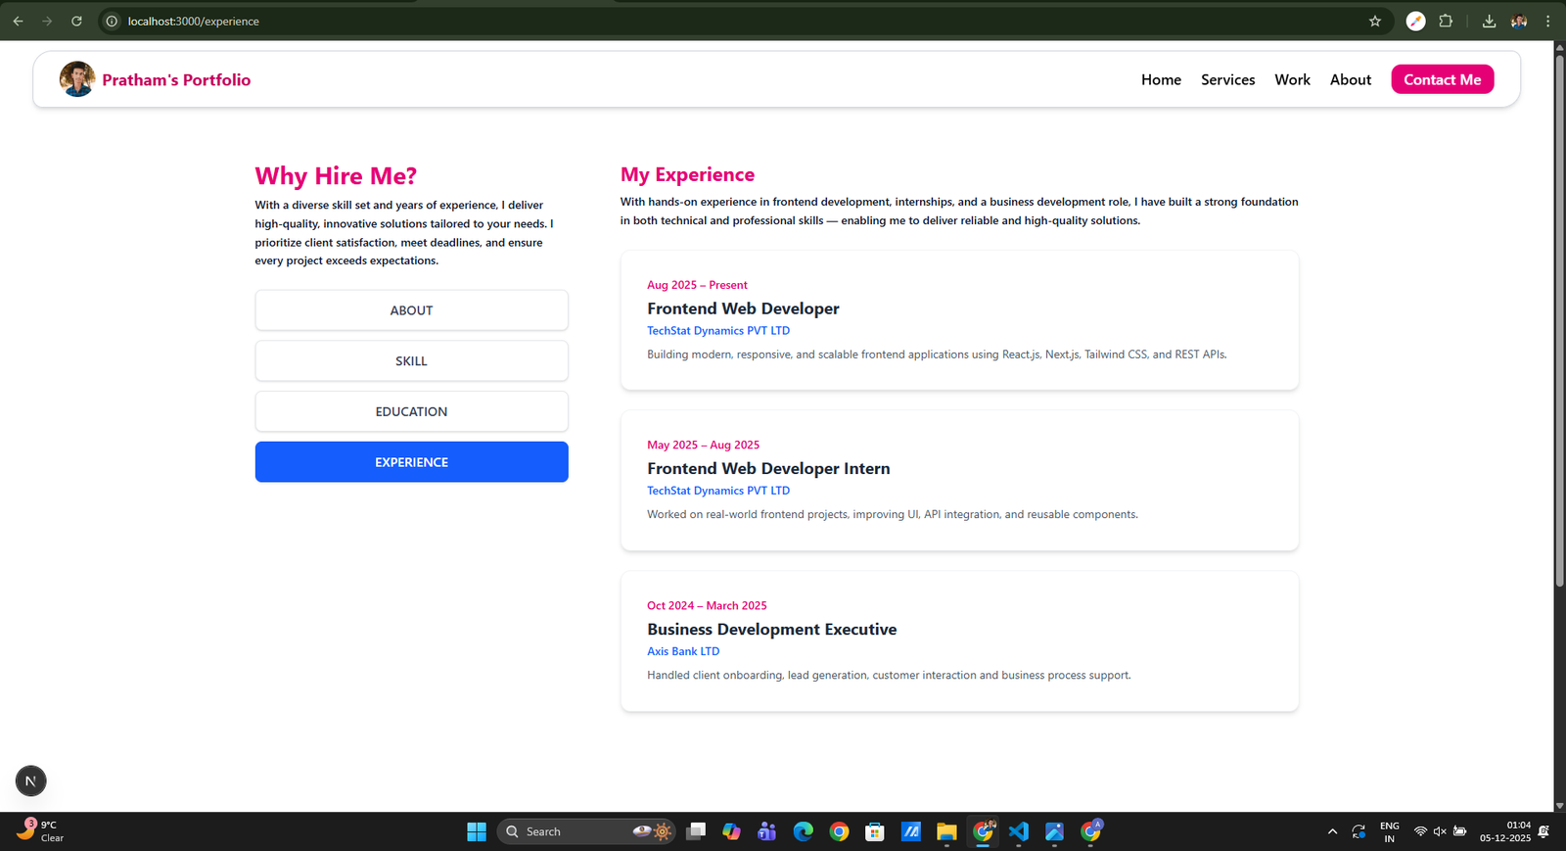Expand the hidden system tray icons chevron
Screen dimensions: 1566x851
[1332, 831]
